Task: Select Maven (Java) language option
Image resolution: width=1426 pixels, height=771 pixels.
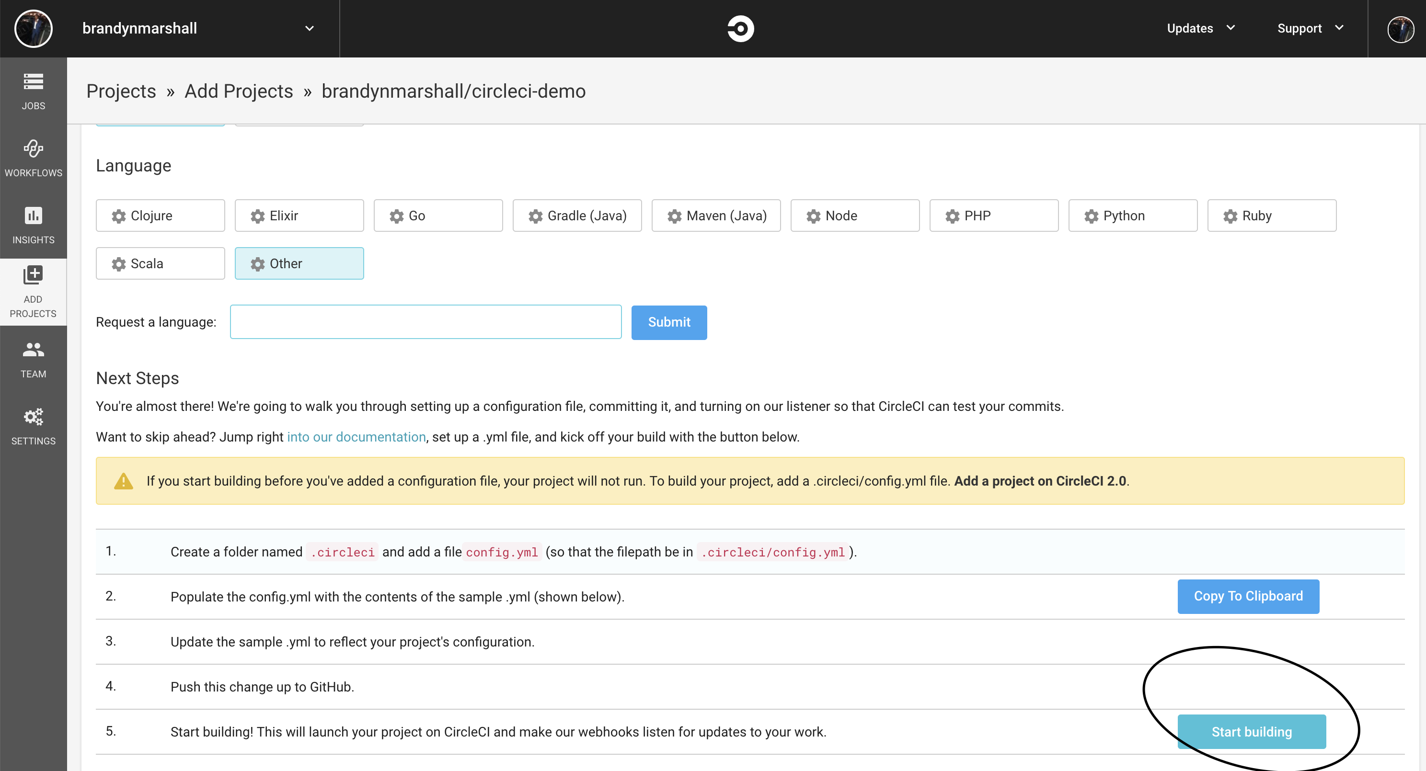Action: tap(716, 215)
